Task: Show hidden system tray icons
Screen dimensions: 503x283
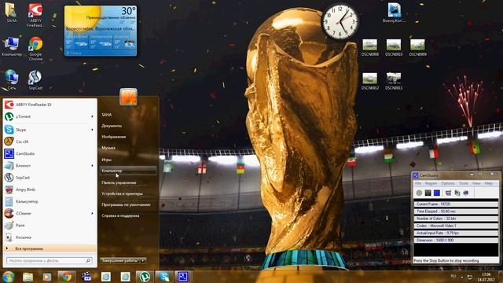Action: tap(462, 277)
